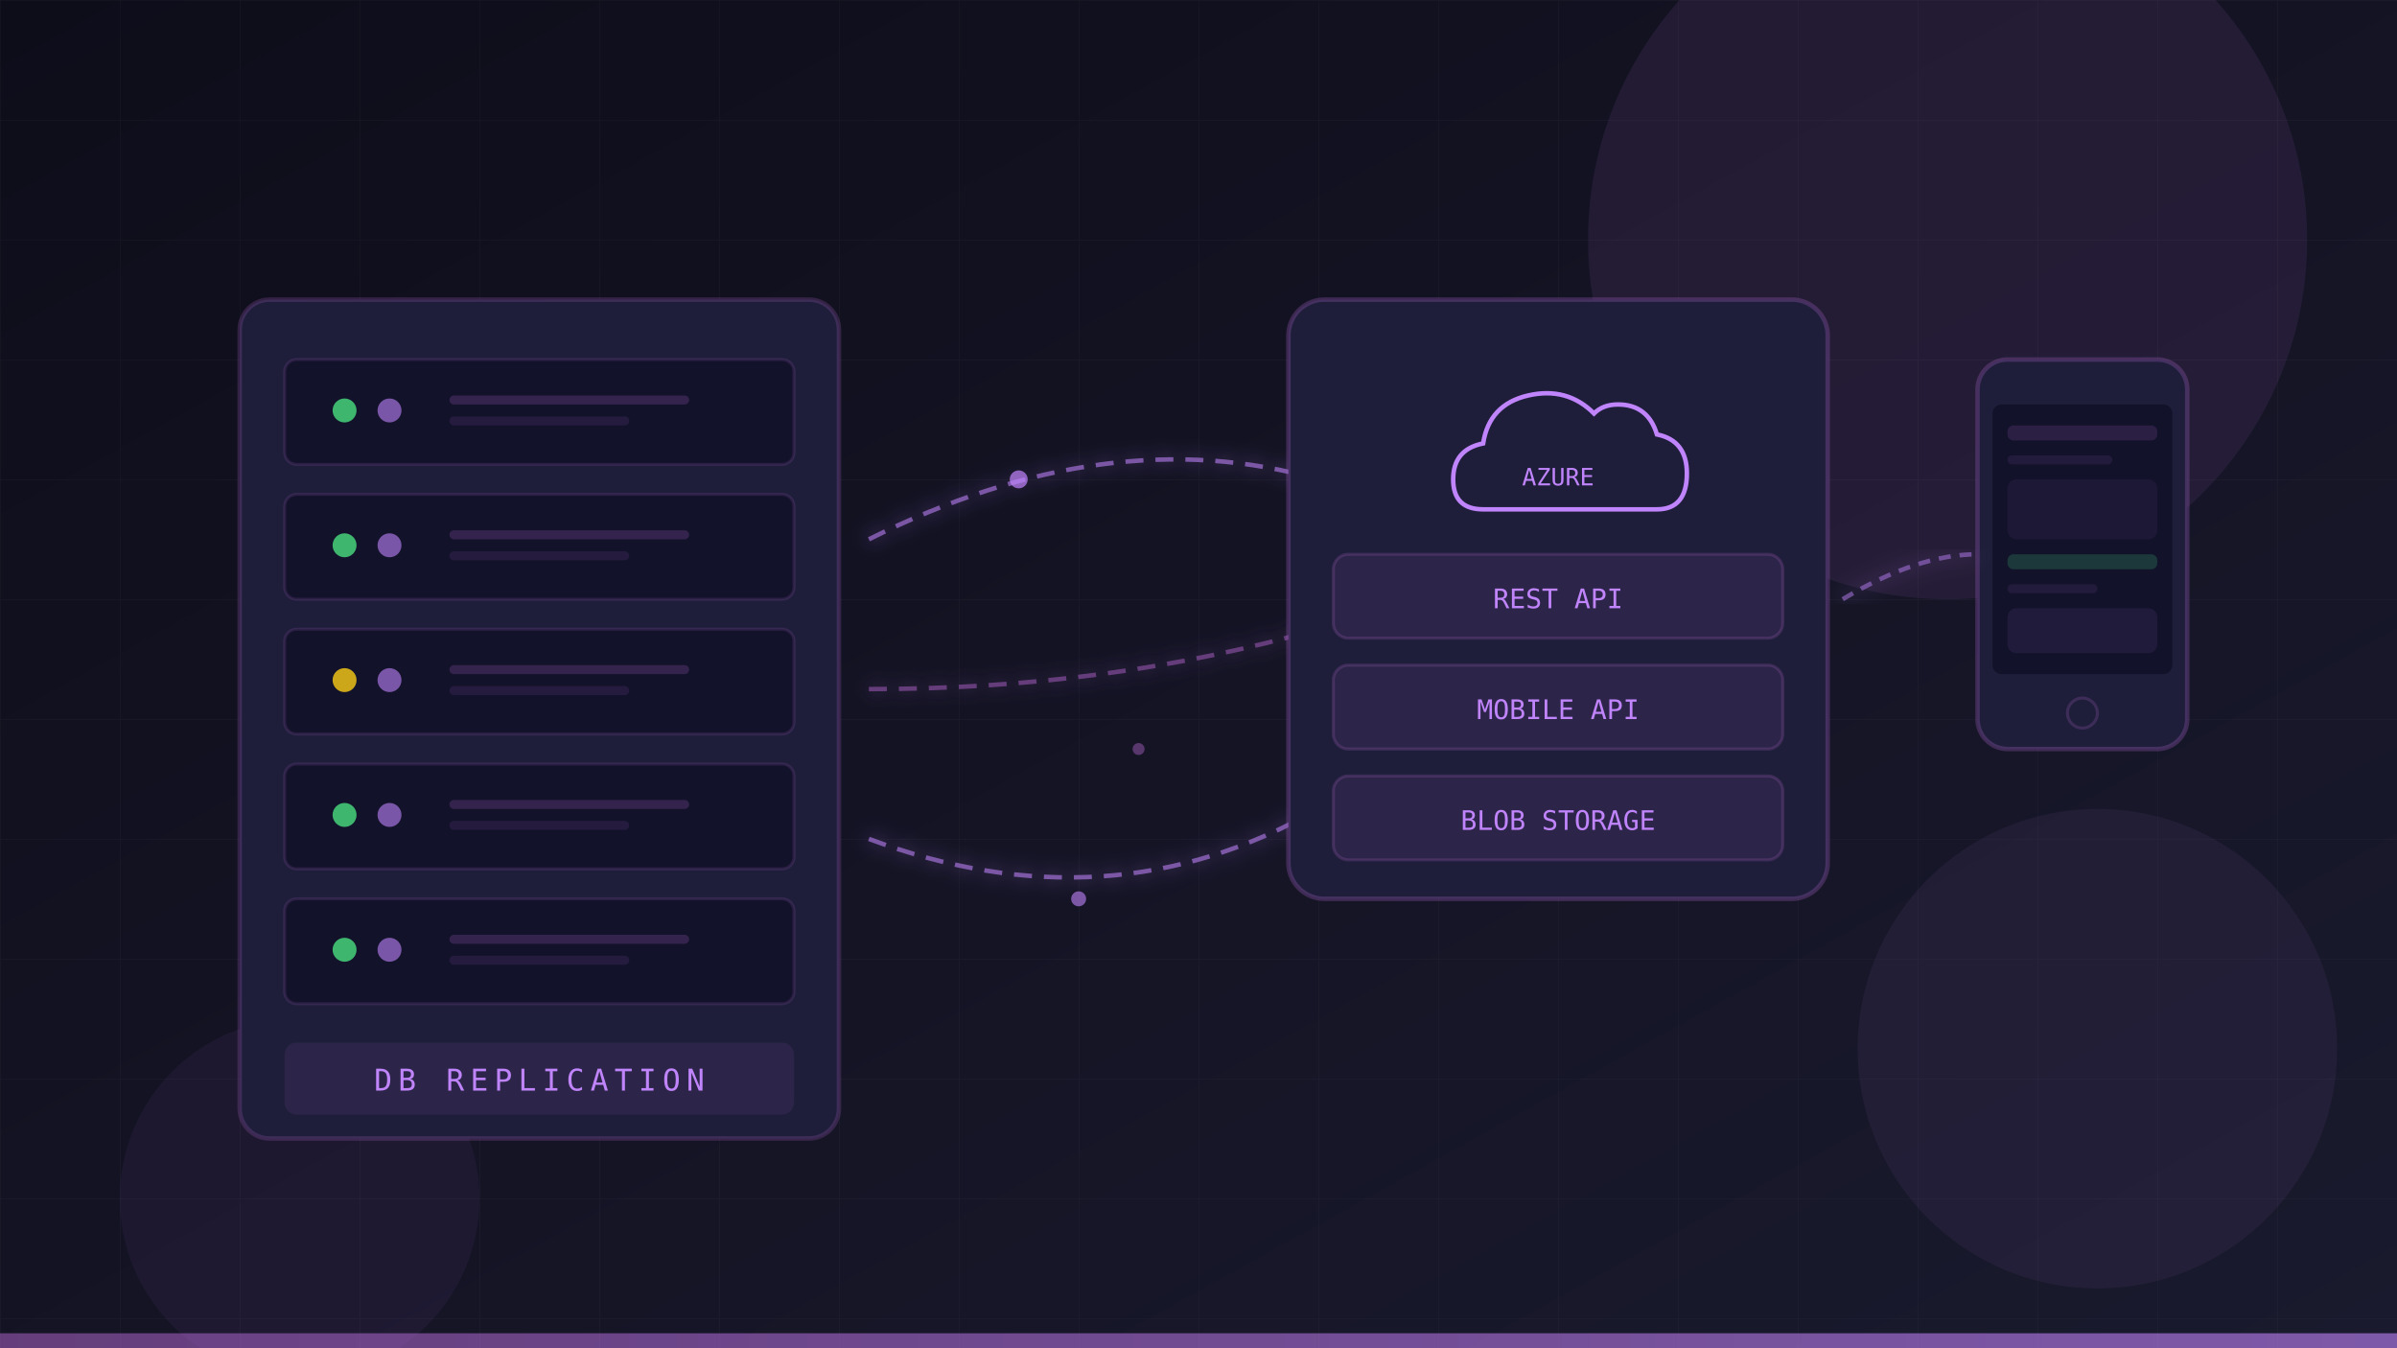Click the green bar on the phone screen
2397x1348 pixels.
pyautogui.click(x=2082, y=562)
